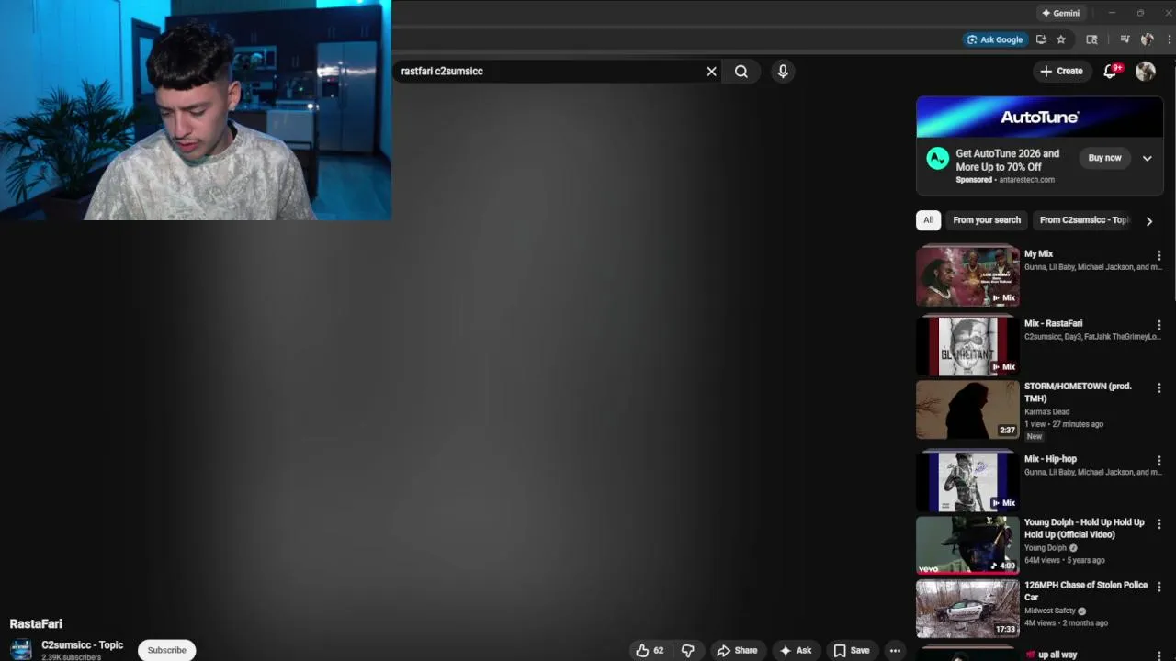The height and width of the screenshot is (661, 1176).
Task: Subscribe to C2sumsicc - Topic
Action: pyautogui.click(x=166, y=650)
